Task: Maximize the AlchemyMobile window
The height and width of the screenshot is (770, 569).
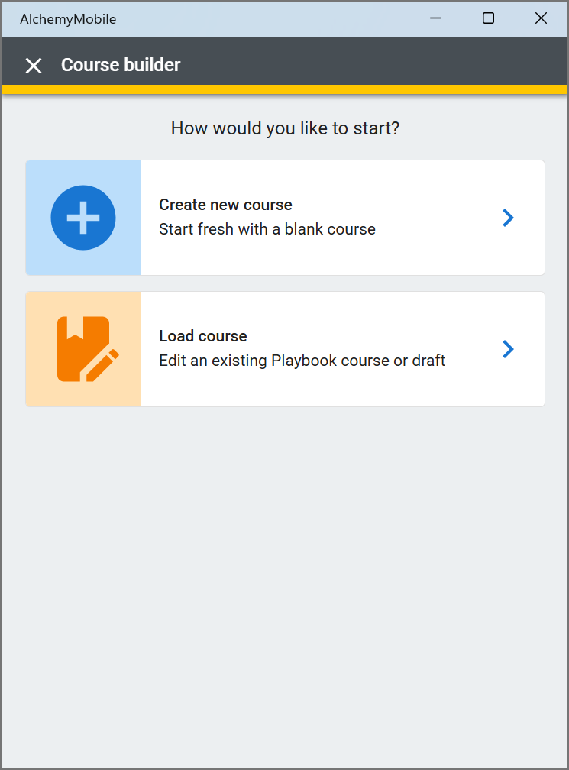Action: pyautogui.click(x=488, y=18)
